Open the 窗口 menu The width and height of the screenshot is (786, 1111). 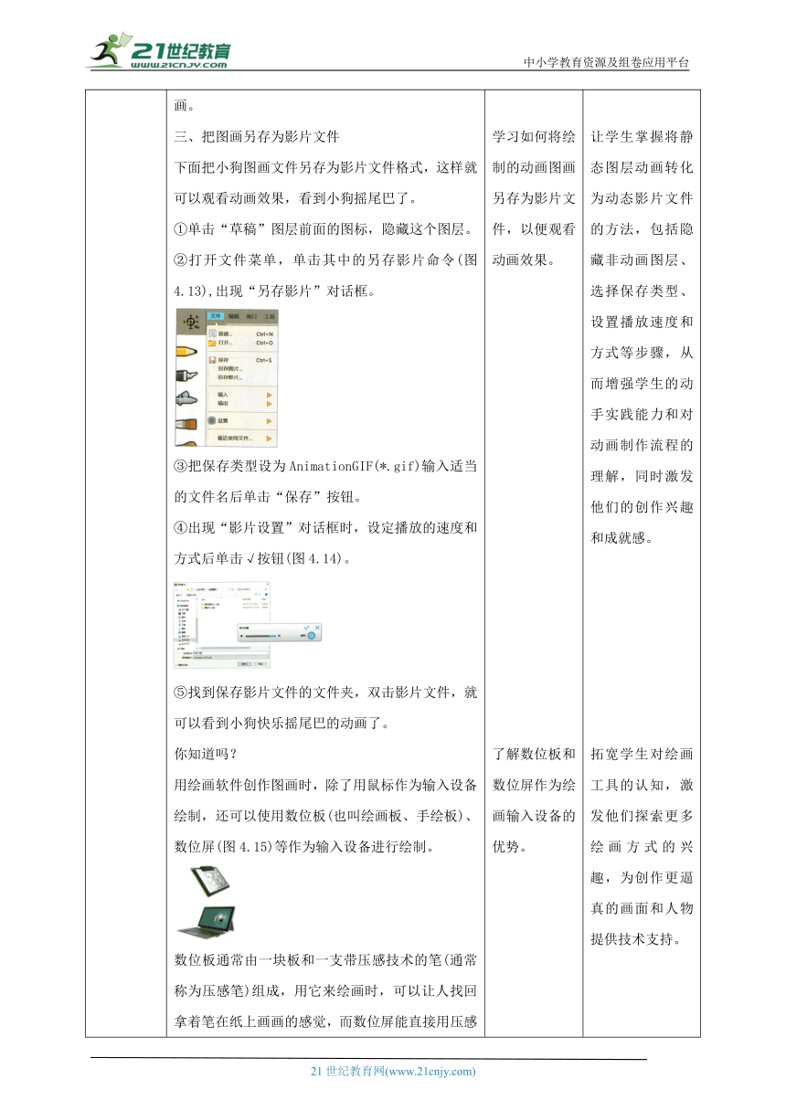coord(251,316)
